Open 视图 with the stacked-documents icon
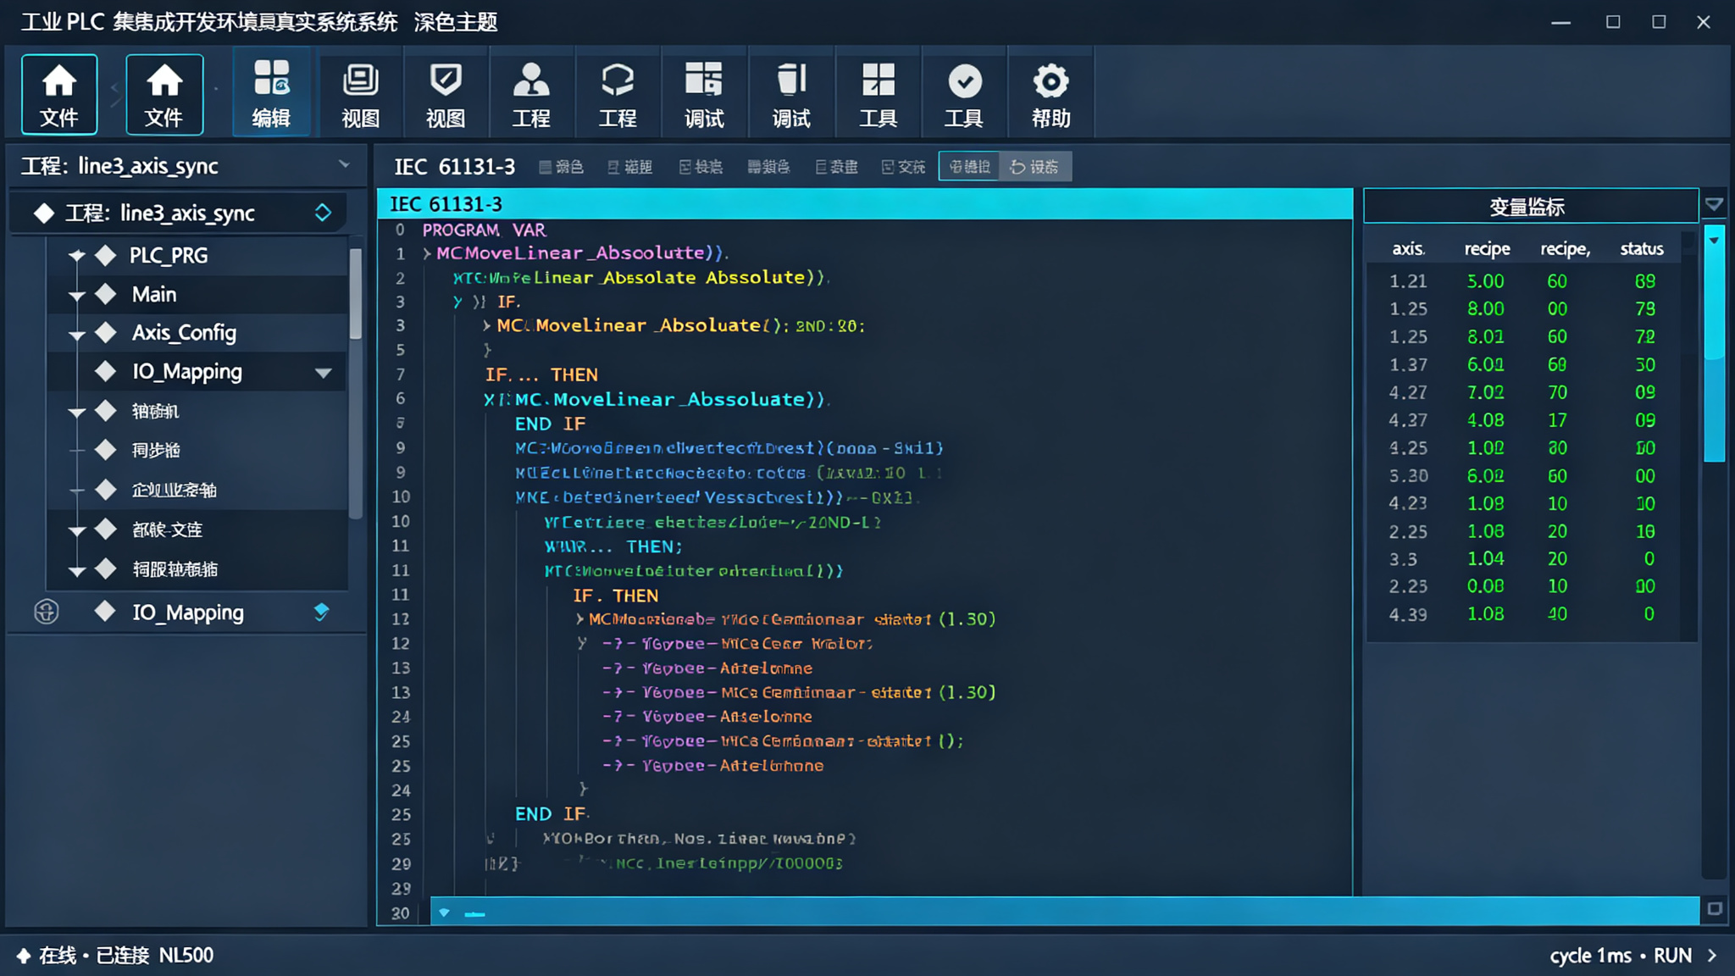This screenshot has height=976, width=1735. pyautogui.click(x=360, y=94)
